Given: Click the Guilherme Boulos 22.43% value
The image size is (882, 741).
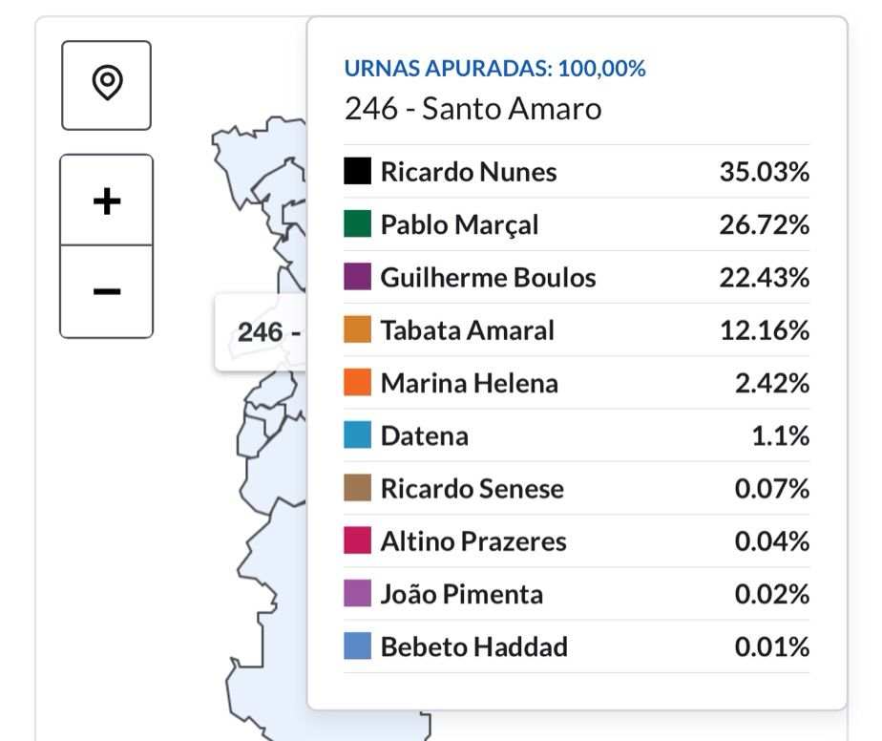Looking at the screenshot, I should (x=764, y=277).
